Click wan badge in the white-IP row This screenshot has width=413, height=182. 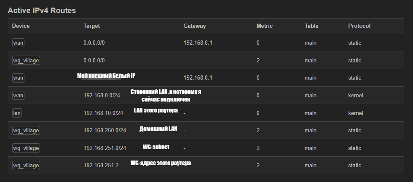[18, 78]
